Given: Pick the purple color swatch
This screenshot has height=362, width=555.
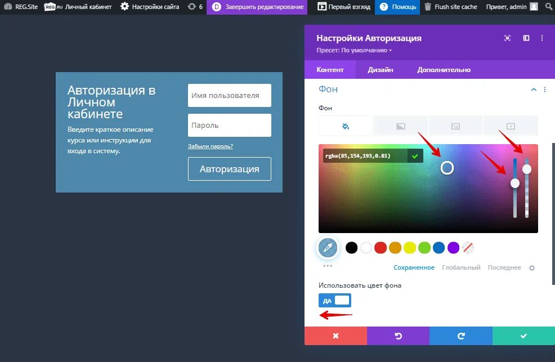Looking at the screenshot, I should click(454, 248).
